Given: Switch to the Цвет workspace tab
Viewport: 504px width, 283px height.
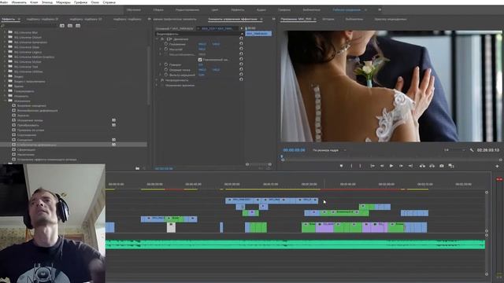Looking at the screenshot, I should (215, 10).
